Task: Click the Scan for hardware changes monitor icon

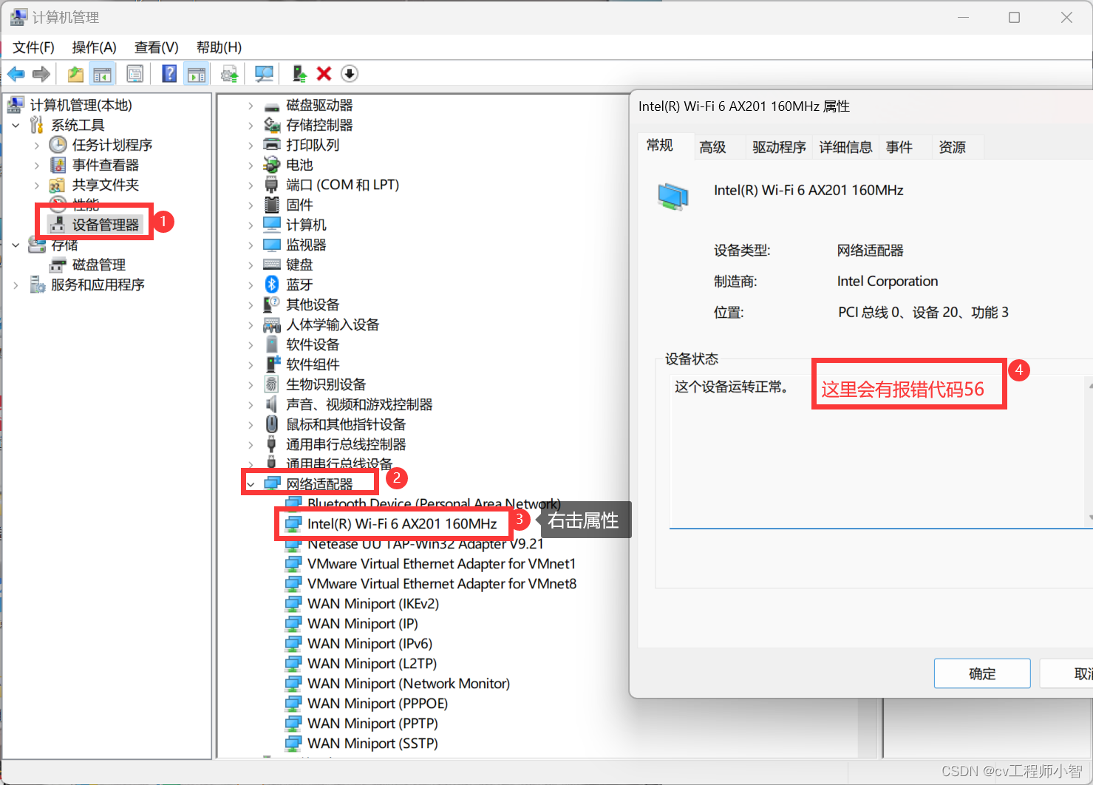Action: 264,74
